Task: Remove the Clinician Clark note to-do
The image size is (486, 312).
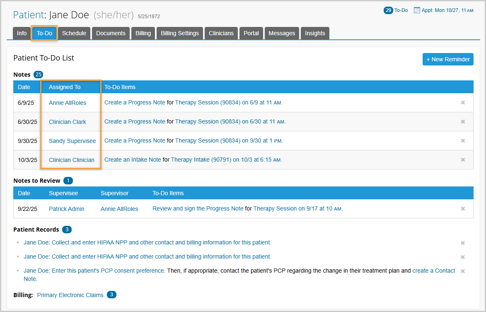Action: tap(463, 122)
